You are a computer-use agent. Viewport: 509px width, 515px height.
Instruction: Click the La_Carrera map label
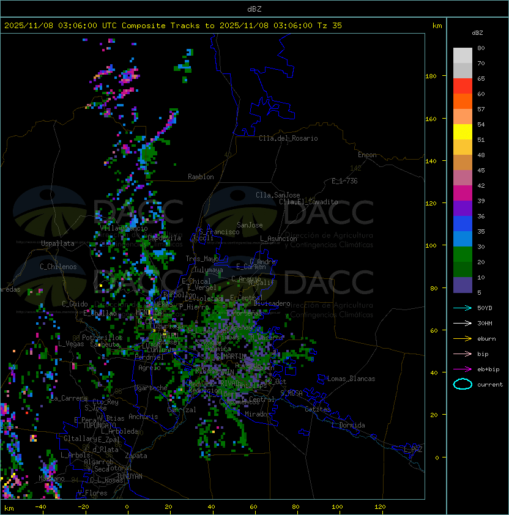tap(69, 398)
